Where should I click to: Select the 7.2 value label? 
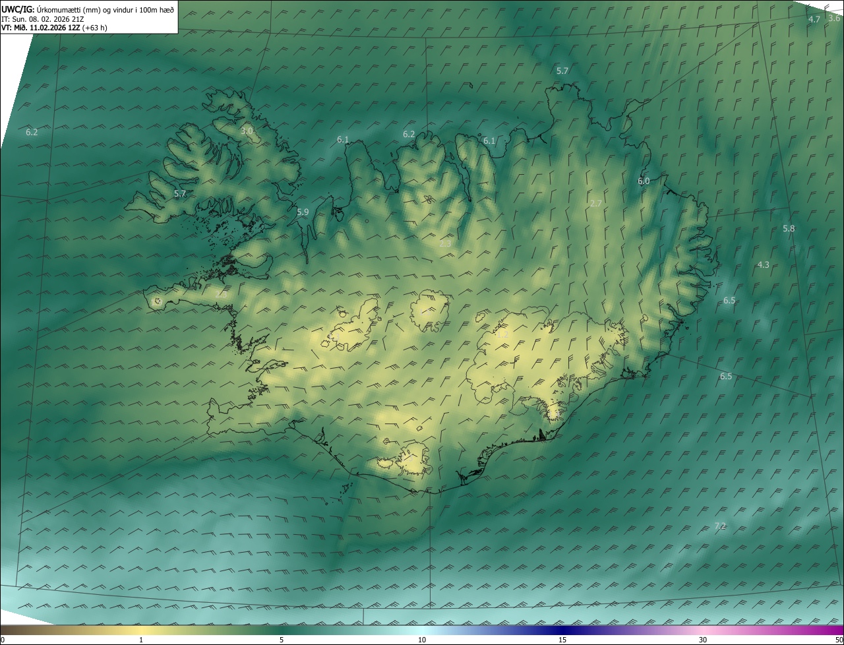click(x=720, y=526)
